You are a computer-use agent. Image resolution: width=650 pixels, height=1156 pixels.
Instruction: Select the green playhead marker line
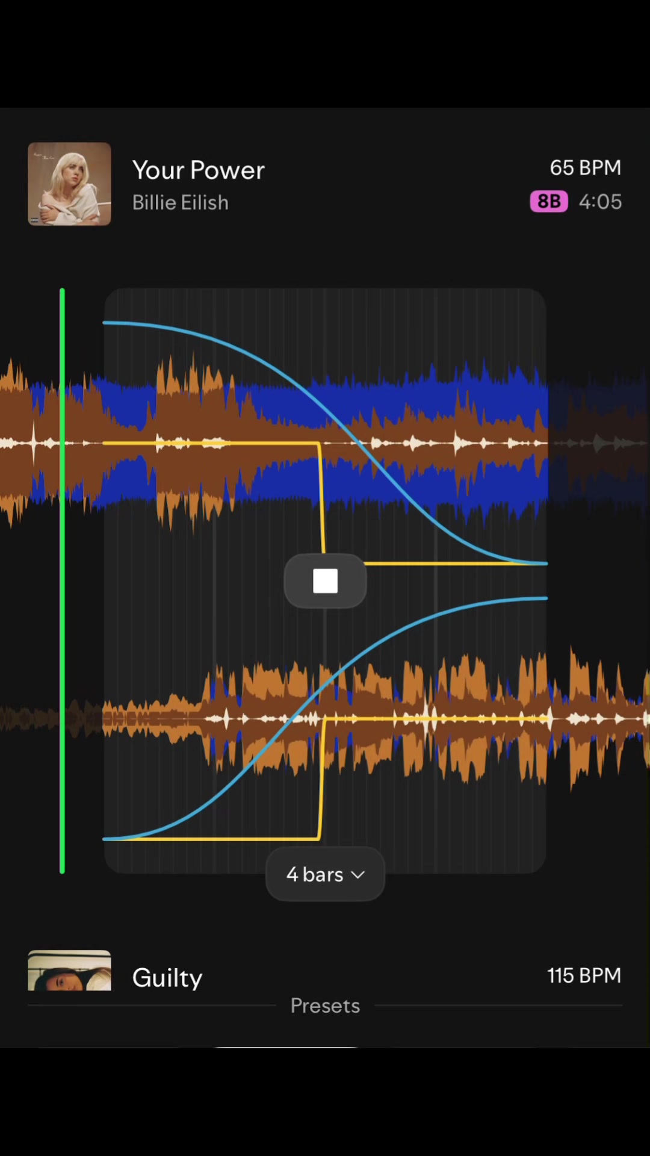point(62,581)
